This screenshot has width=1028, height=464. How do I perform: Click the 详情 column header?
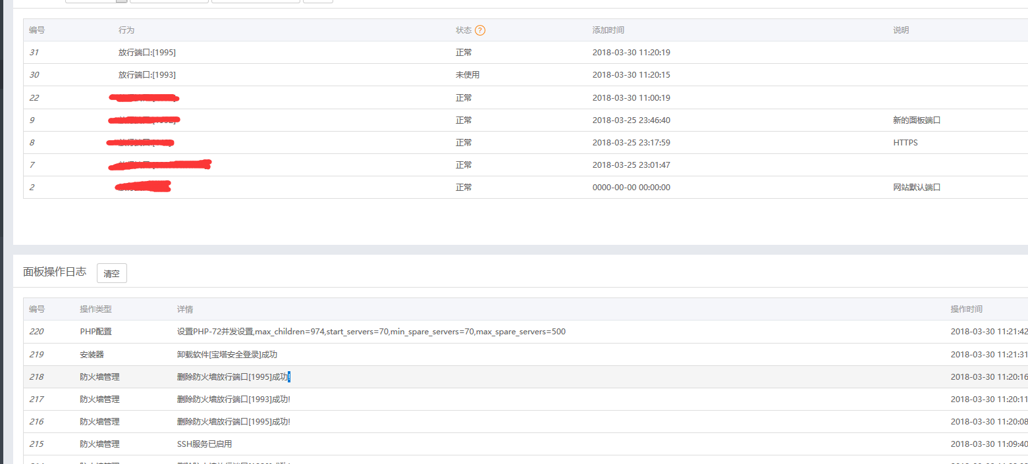click(185, 309)
